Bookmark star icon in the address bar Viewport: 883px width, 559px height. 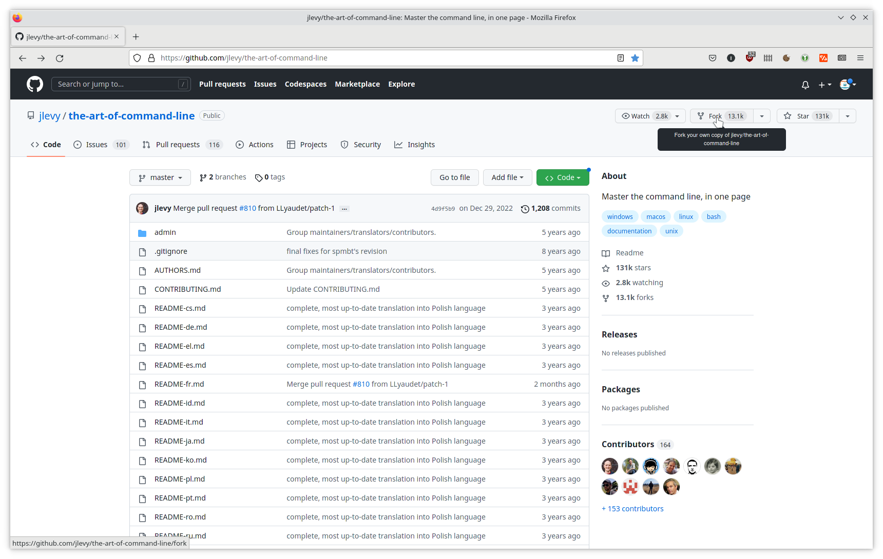click(635, 58)
